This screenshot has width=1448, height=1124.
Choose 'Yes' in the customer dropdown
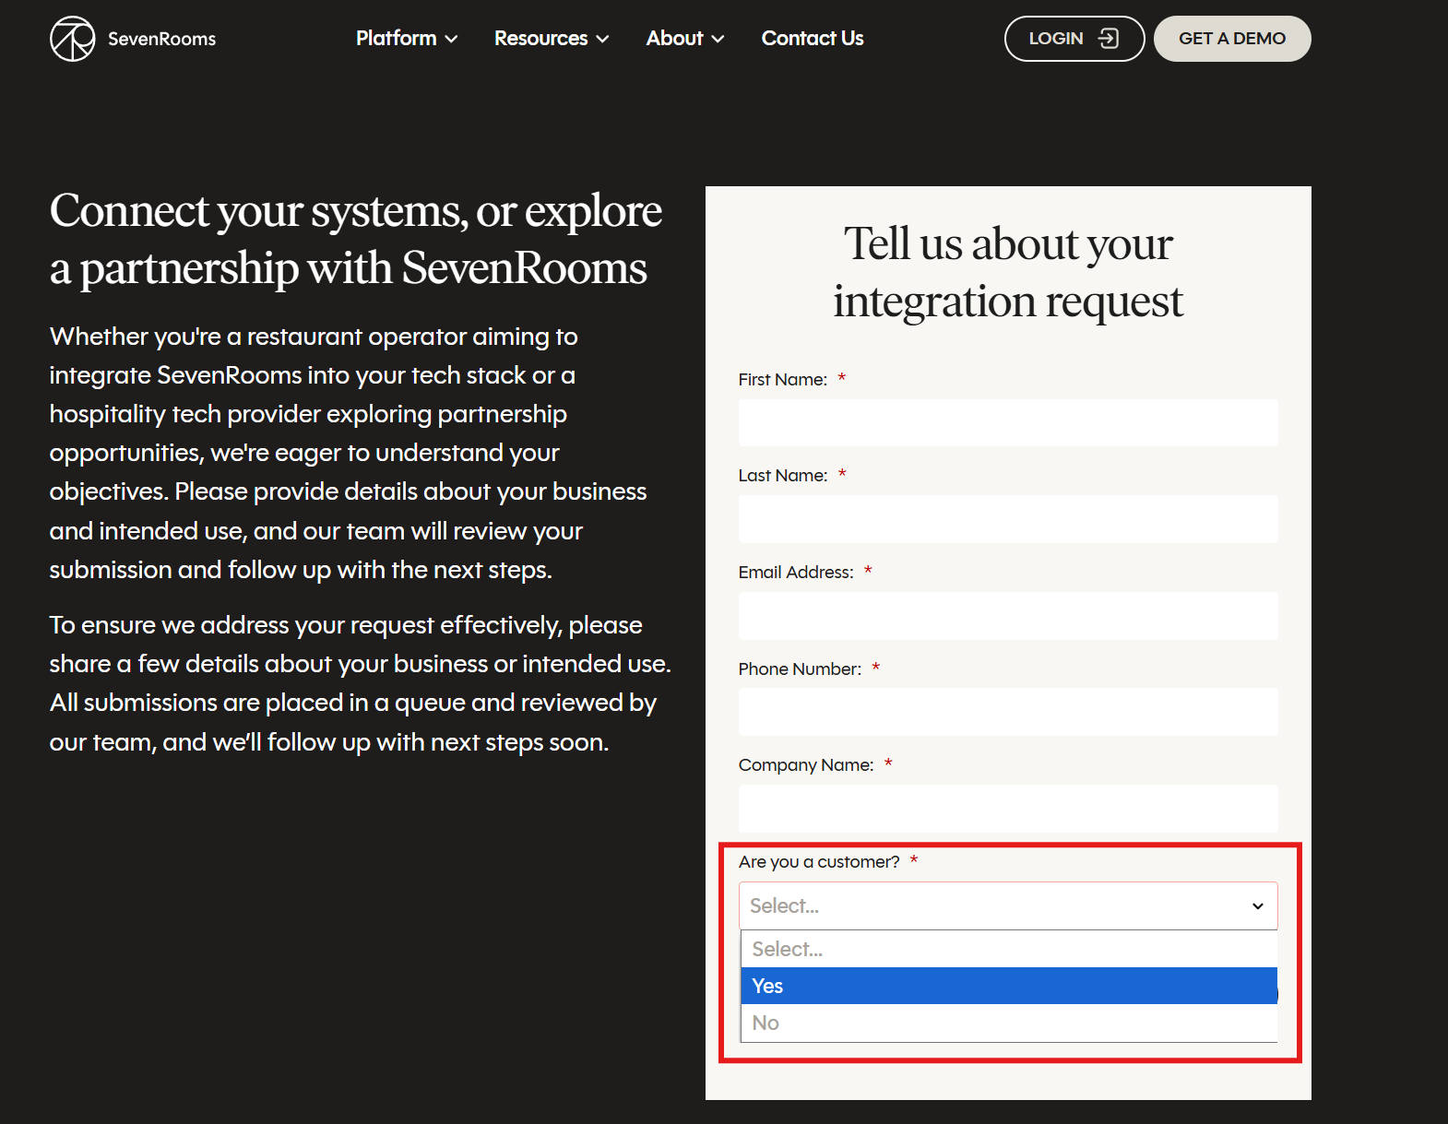[x=1007, y=986]
